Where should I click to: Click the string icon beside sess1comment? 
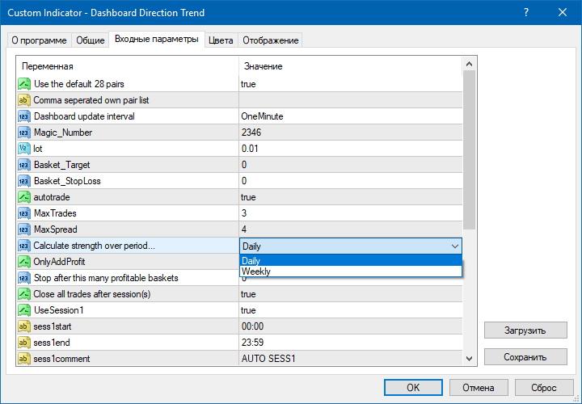[24, 359]
